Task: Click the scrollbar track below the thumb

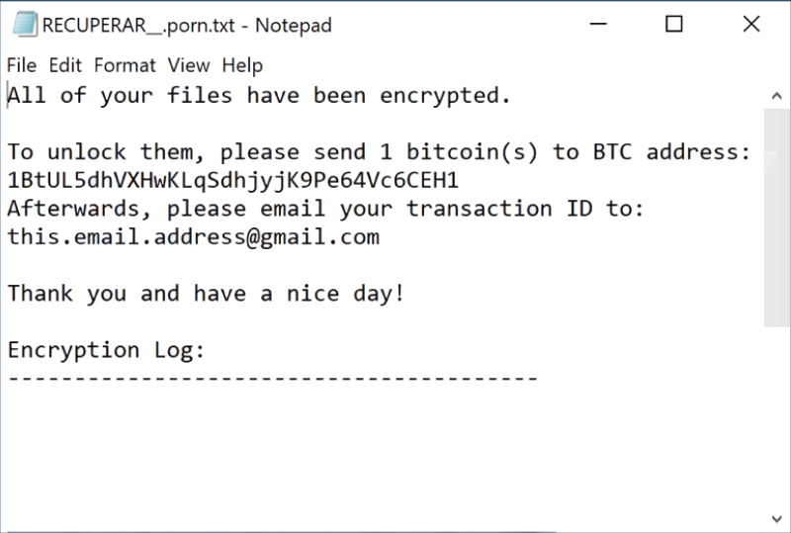Action: click(x=777, y=415)
